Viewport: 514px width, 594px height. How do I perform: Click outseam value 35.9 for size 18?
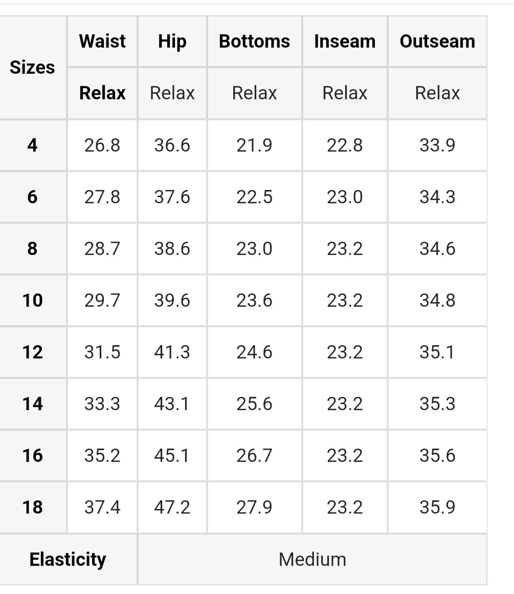[437, 507]
